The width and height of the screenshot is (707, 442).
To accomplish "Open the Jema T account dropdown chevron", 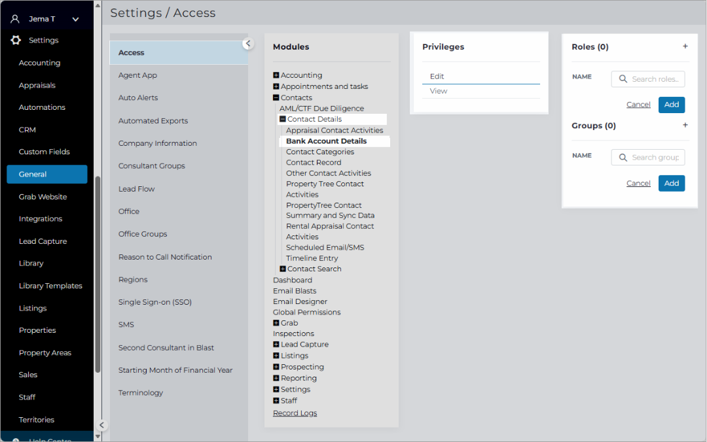I will point(75,19).
